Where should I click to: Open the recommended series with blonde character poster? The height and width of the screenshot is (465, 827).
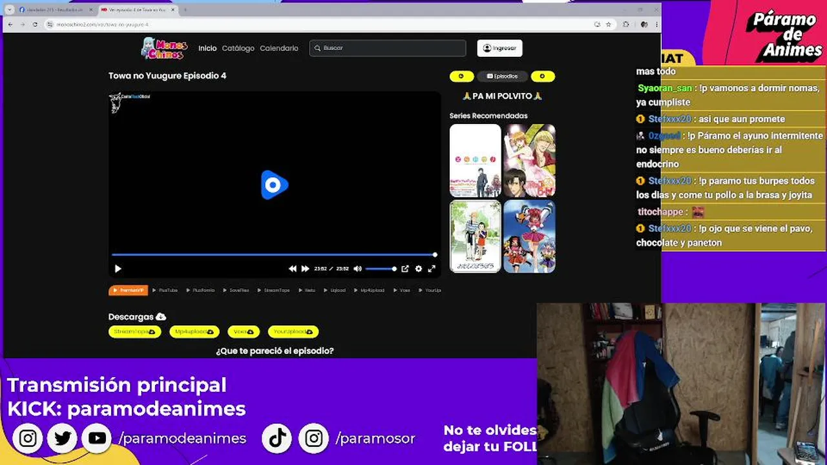[x=529, y=160]
